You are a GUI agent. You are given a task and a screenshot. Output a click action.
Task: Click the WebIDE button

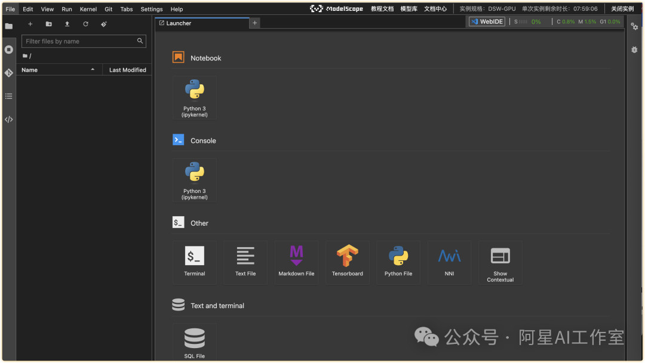click(x=487, y=21)
